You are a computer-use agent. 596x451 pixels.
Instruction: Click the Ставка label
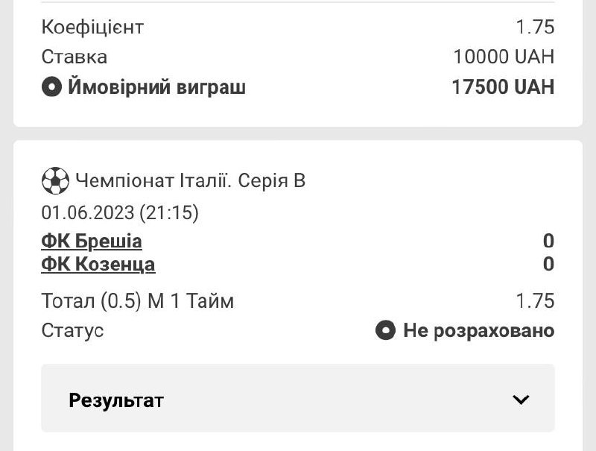pyautogui.click(x=74, y=57)
